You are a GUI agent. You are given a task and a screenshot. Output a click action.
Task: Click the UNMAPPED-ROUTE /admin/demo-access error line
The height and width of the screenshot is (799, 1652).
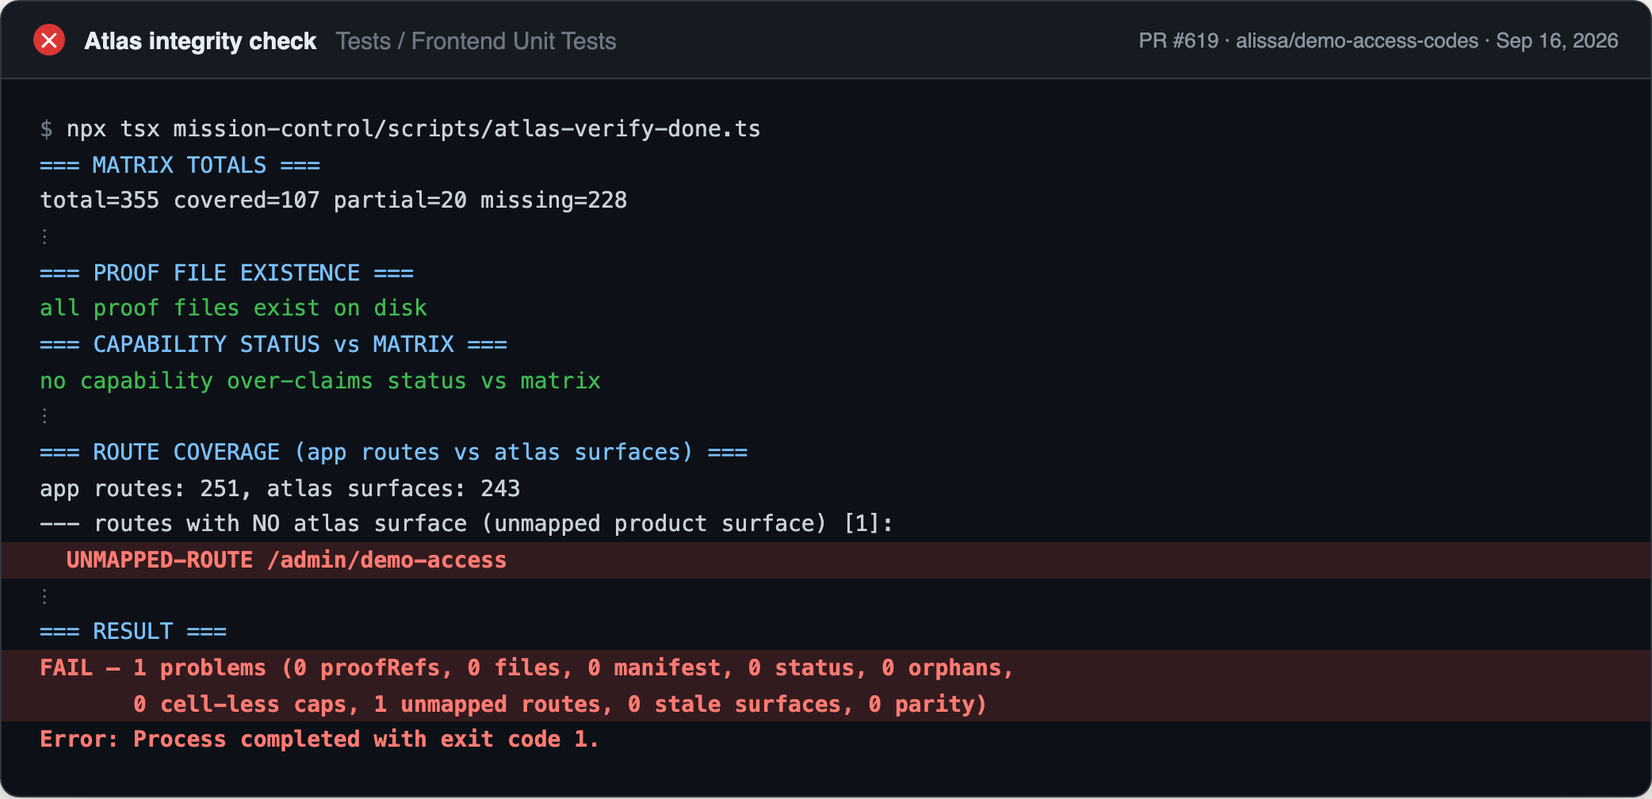click(826, 560)
